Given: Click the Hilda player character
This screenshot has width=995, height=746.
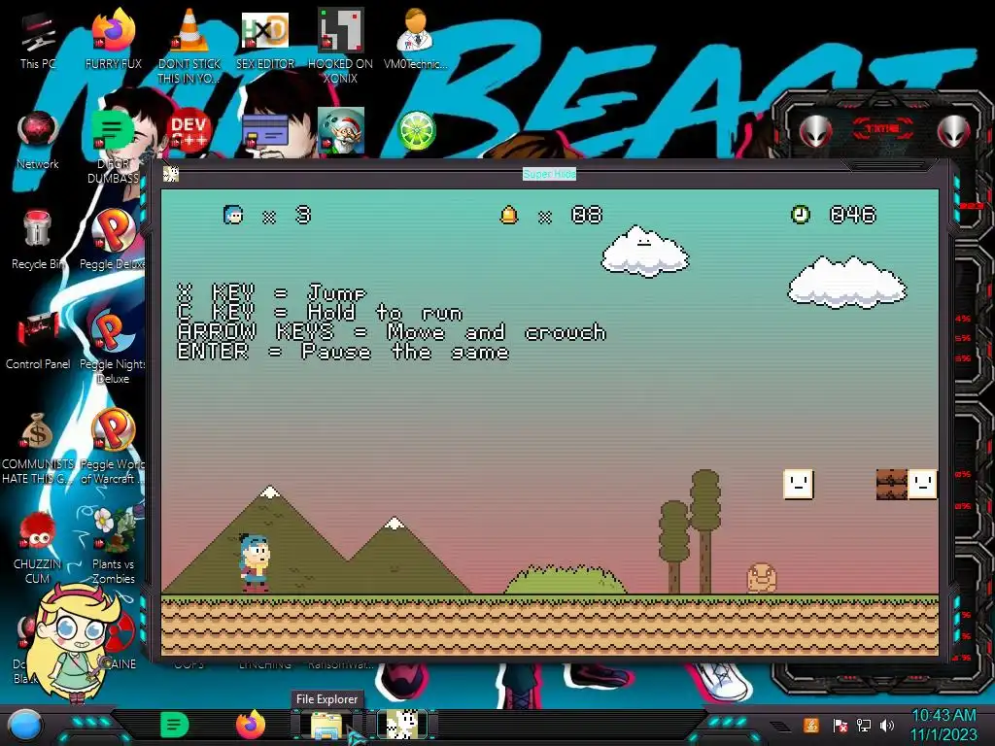Looking at the screenshot, I should coord(255,562).
